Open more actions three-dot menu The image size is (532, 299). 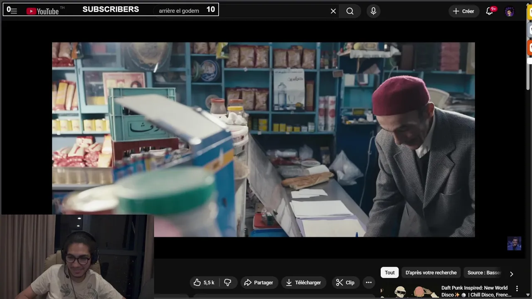pyautogui.click(x=369, y=282)
